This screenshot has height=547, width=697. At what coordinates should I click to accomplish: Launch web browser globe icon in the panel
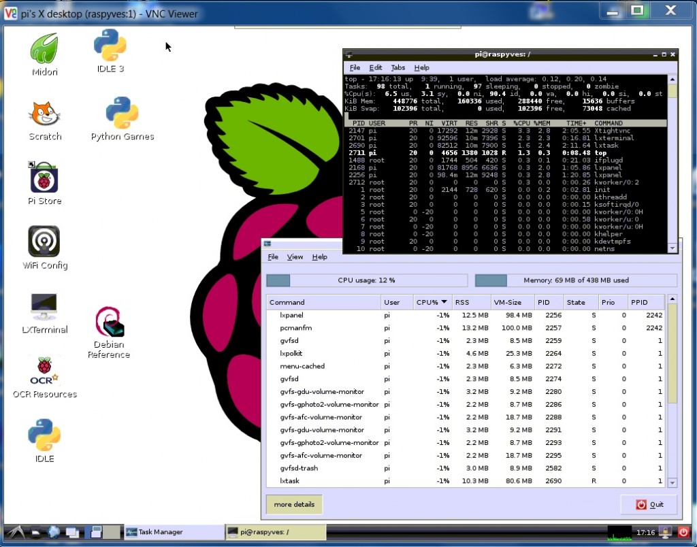point(53,531)
